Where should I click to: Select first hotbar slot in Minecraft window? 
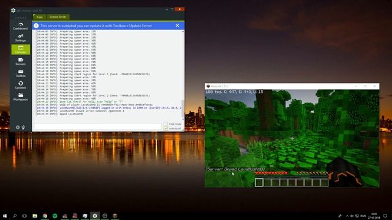pos(259,182)
